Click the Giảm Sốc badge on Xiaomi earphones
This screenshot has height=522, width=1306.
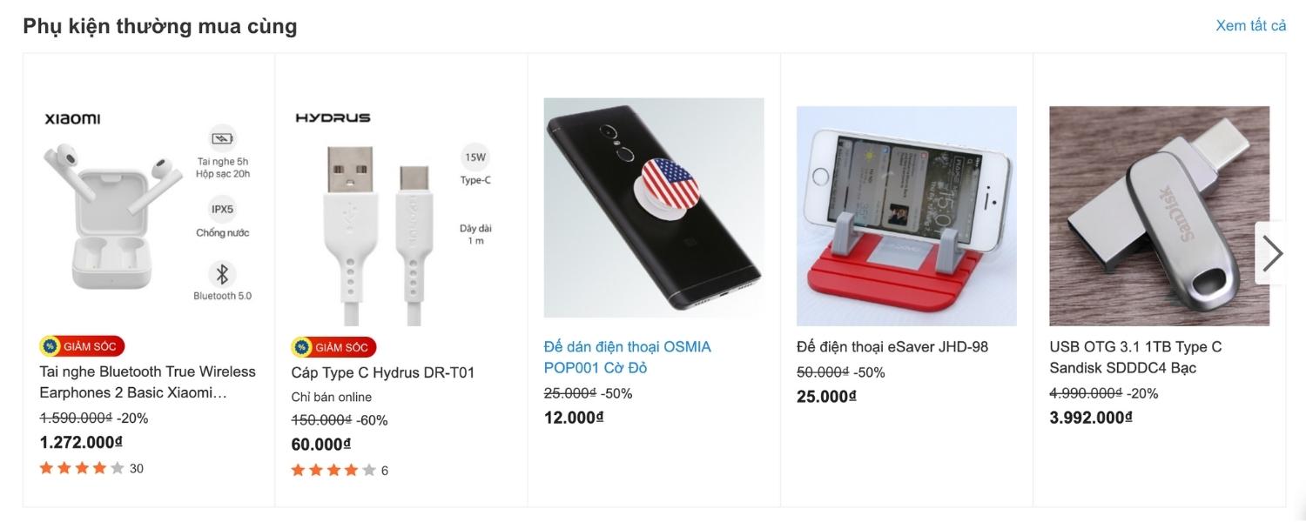point(83,346)
